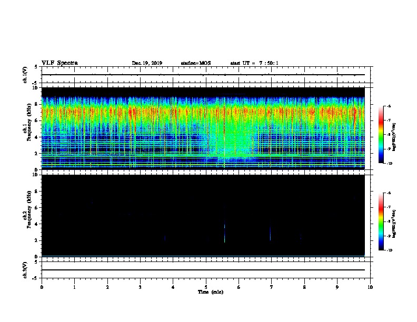The width and height of the screenshot is (417, 322).
Task: Click the 'VLF Spectra' title text
Action: [59, 63]
